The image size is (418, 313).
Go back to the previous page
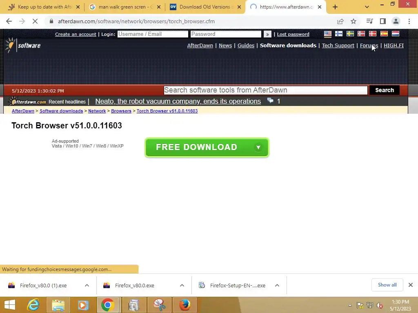(x=9, y=21)
